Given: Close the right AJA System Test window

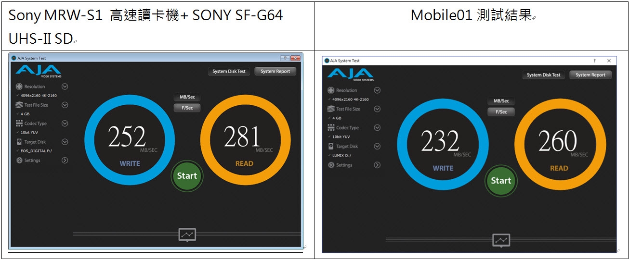Looking at the screenshot, I should (609, 61).
